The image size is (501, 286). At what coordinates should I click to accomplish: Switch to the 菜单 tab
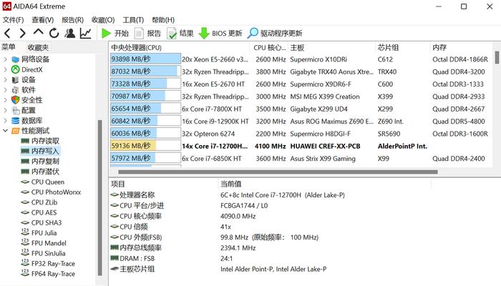[x=9, y=47]
